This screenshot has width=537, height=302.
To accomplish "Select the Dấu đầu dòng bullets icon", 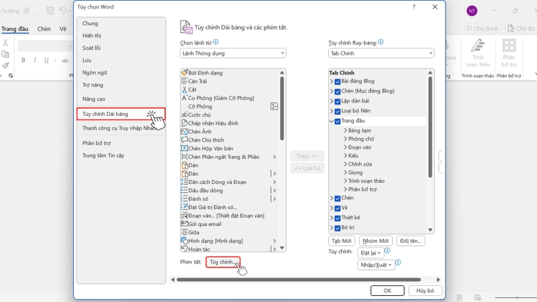I will point(184,191).
